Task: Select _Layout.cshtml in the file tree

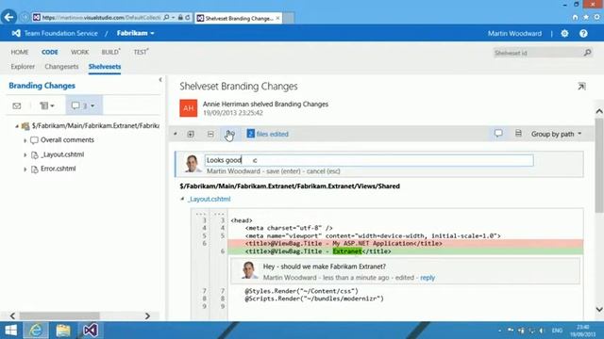Action: tap(62, 154)
